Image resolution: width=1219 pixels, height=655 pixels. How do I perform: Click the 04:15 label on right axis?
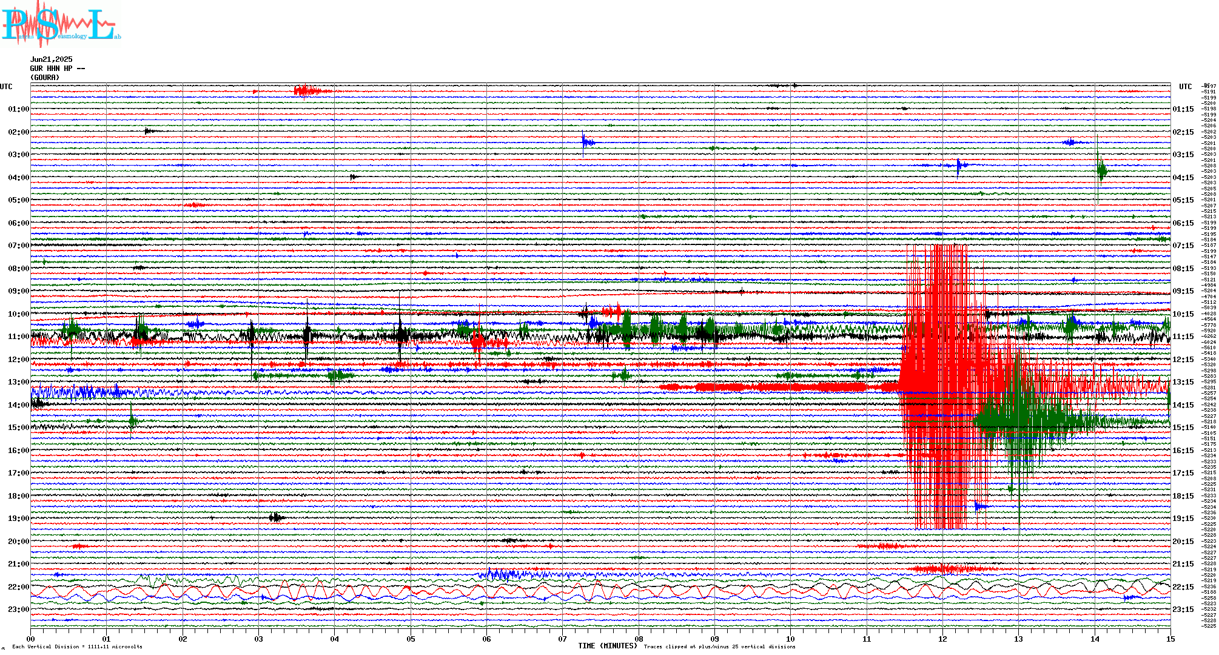click(1183, 178)
